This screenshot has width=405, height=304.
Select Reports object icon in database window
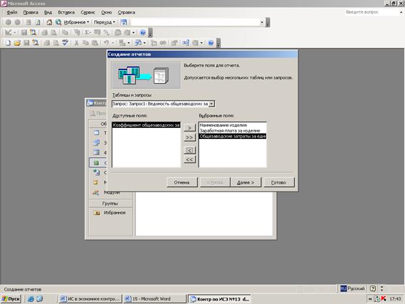[x=96, y=162]
